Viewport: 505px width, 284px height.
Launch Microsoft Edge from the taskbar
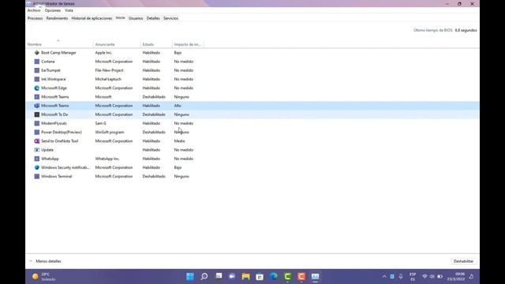(x=274, y=277)
